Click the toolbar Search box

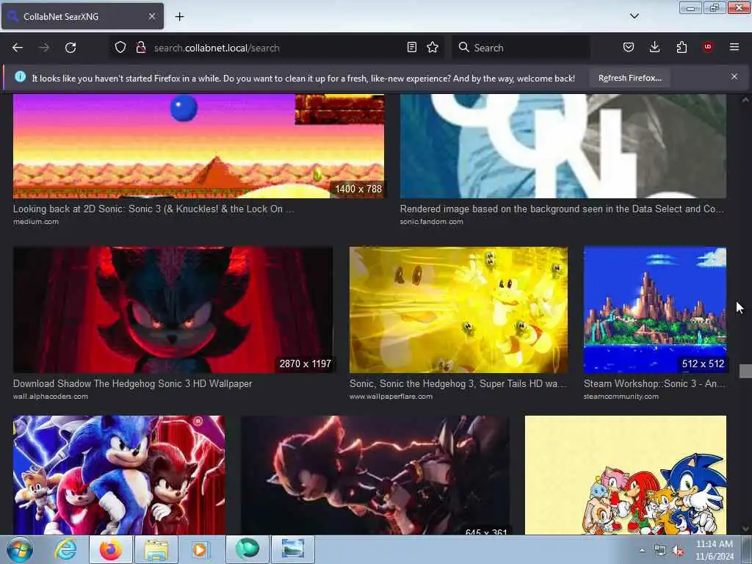click(x=521, y=48)
